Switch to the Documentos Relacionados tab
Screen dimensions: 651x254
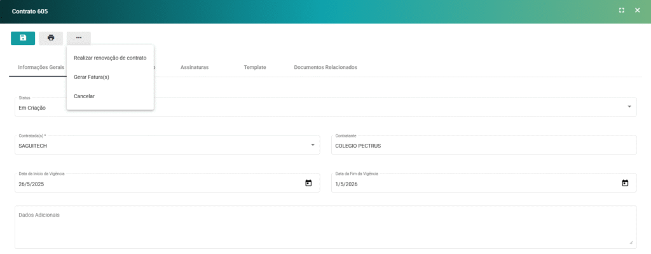(325, 67)
